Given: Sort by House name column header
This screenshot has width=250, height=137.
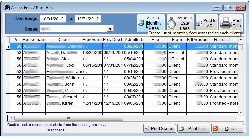Looking at the screenshot, I should coord(34,40).
